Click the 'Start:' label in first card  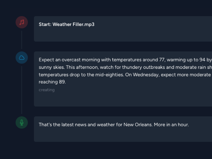(45, 24)
